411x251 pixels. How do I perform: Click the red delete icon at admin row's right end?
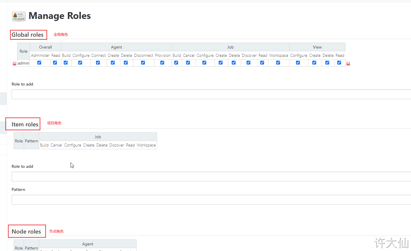point(348,64)
